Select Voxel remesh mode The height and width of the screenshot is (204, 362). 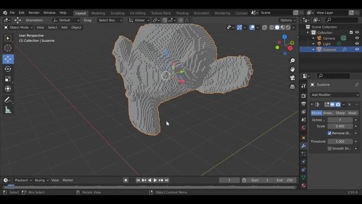coord(352,113)
